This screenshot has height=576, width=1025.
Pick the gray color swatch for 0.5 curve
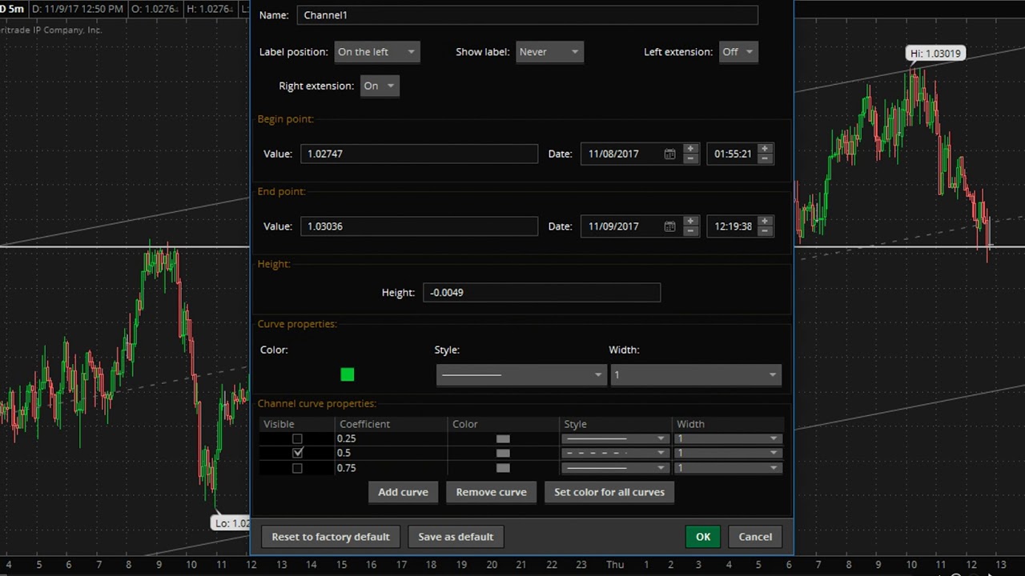(503, 453)
